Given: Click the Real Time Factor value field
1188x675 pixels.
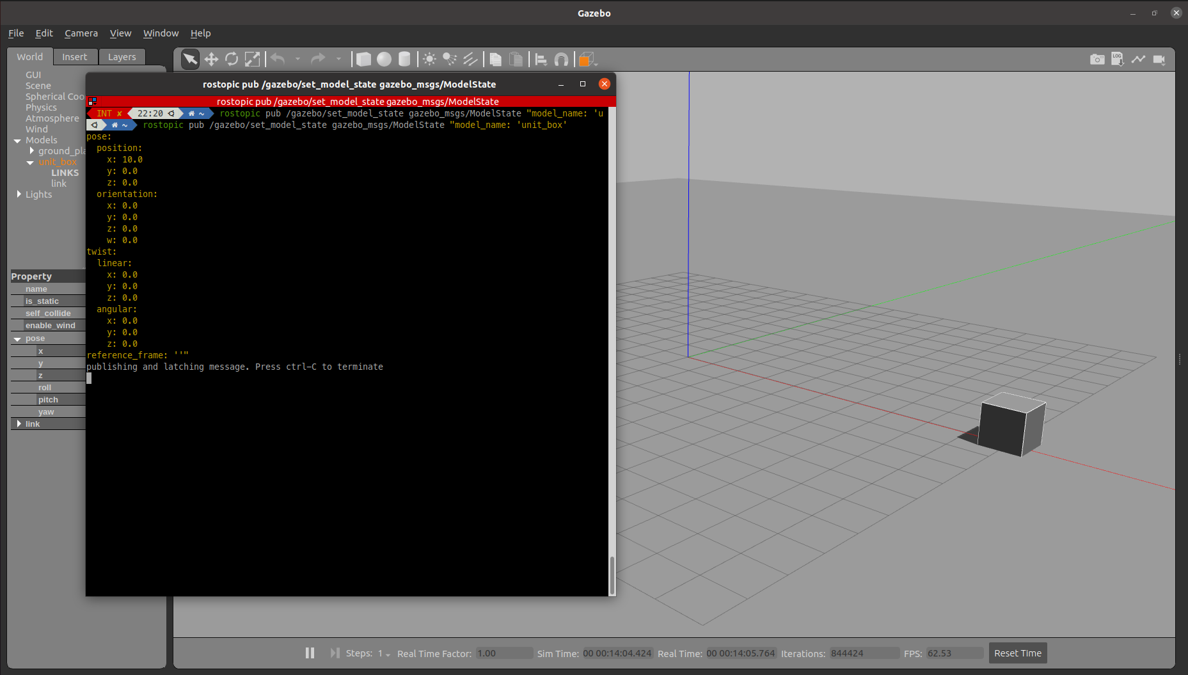Looking at the screenshot, I should pyautogui.click(x=504, y=653).
